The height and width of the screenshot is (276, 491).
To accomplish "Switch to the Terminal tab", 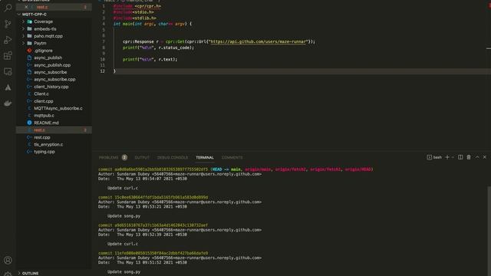I will click(205, 157).
